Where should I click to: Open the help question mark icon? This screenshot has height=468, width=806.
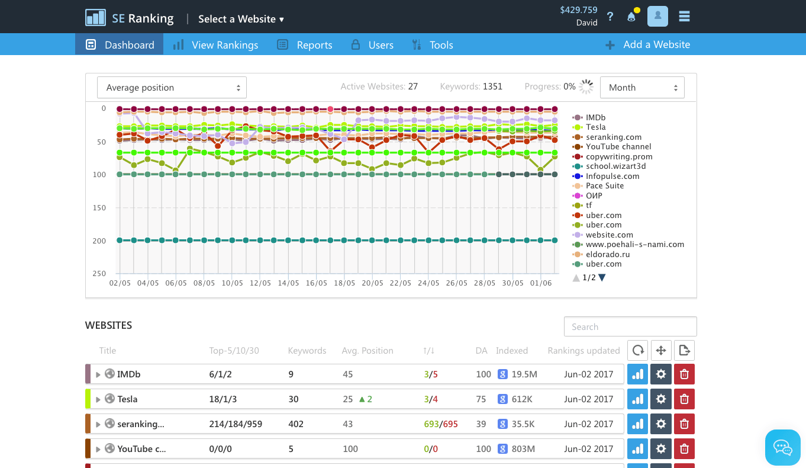610,17
